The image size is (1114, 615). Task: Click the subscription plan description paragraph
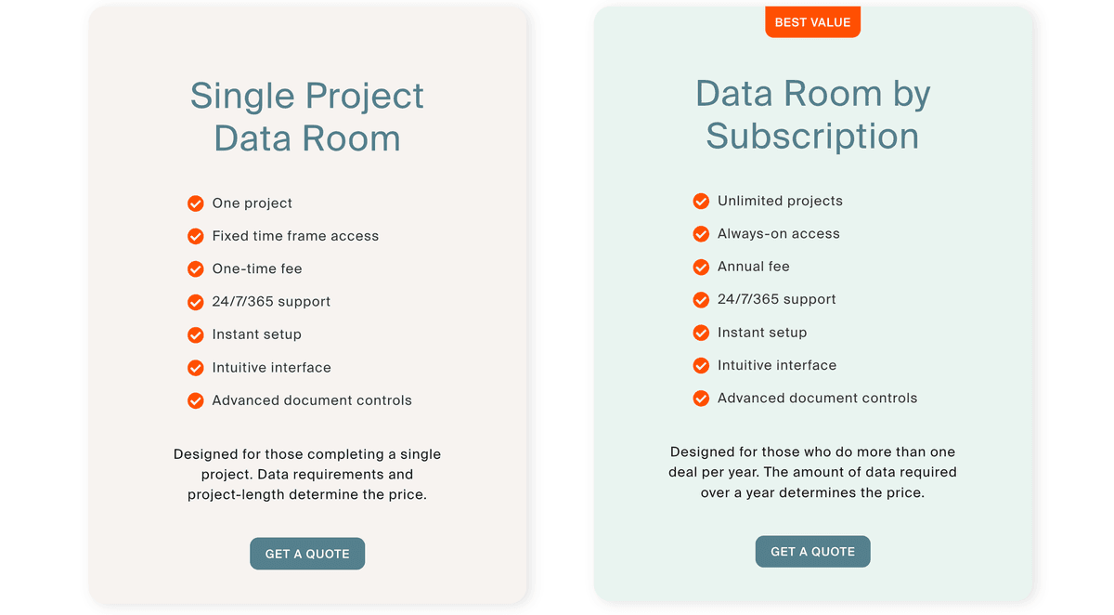tap(812, 472)
